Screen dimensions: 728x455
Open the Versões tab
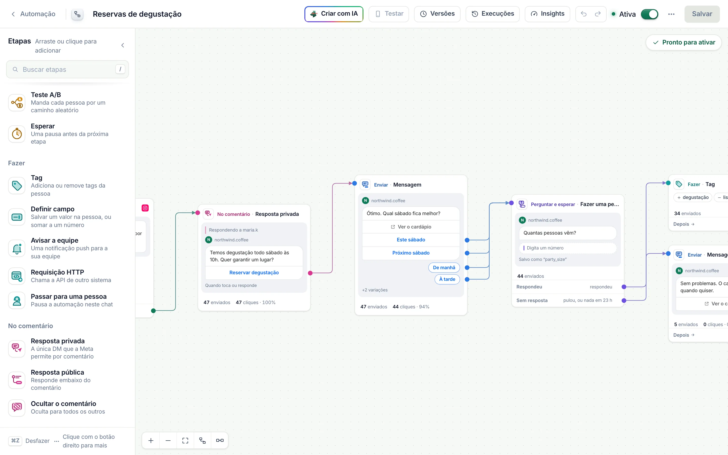(x=437, y=14)
